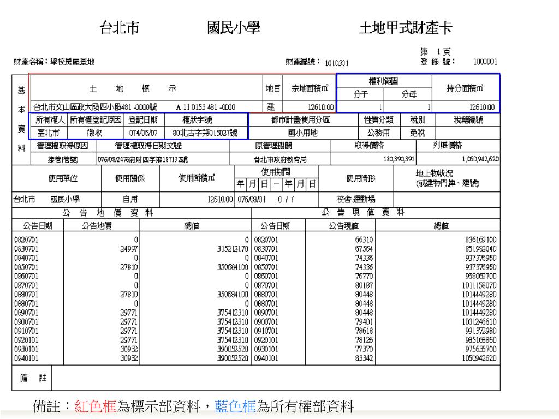The image size is (559, 419).
Task: Click the 土地標示 header cell
Action: [x=146, y=88]
